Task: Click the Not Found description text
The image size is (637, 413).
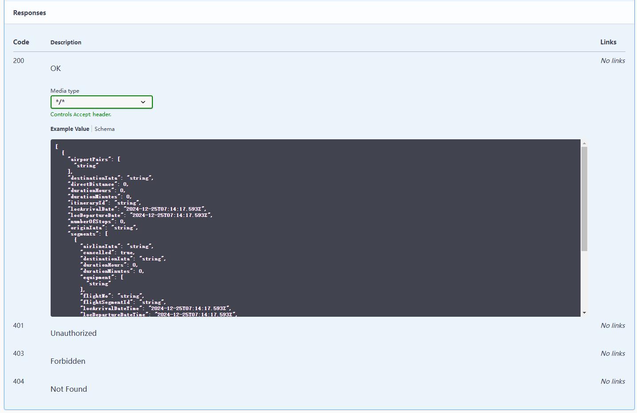Action: pos(69,389)
